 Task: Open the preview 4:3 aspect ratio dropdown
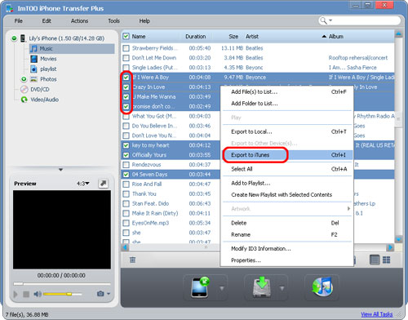point(83,184)
